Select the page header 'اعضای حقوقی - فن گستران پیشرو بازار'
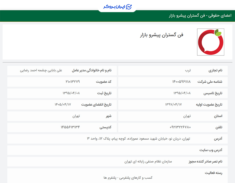This screenshot has height=183, width=235. (200, 16)
